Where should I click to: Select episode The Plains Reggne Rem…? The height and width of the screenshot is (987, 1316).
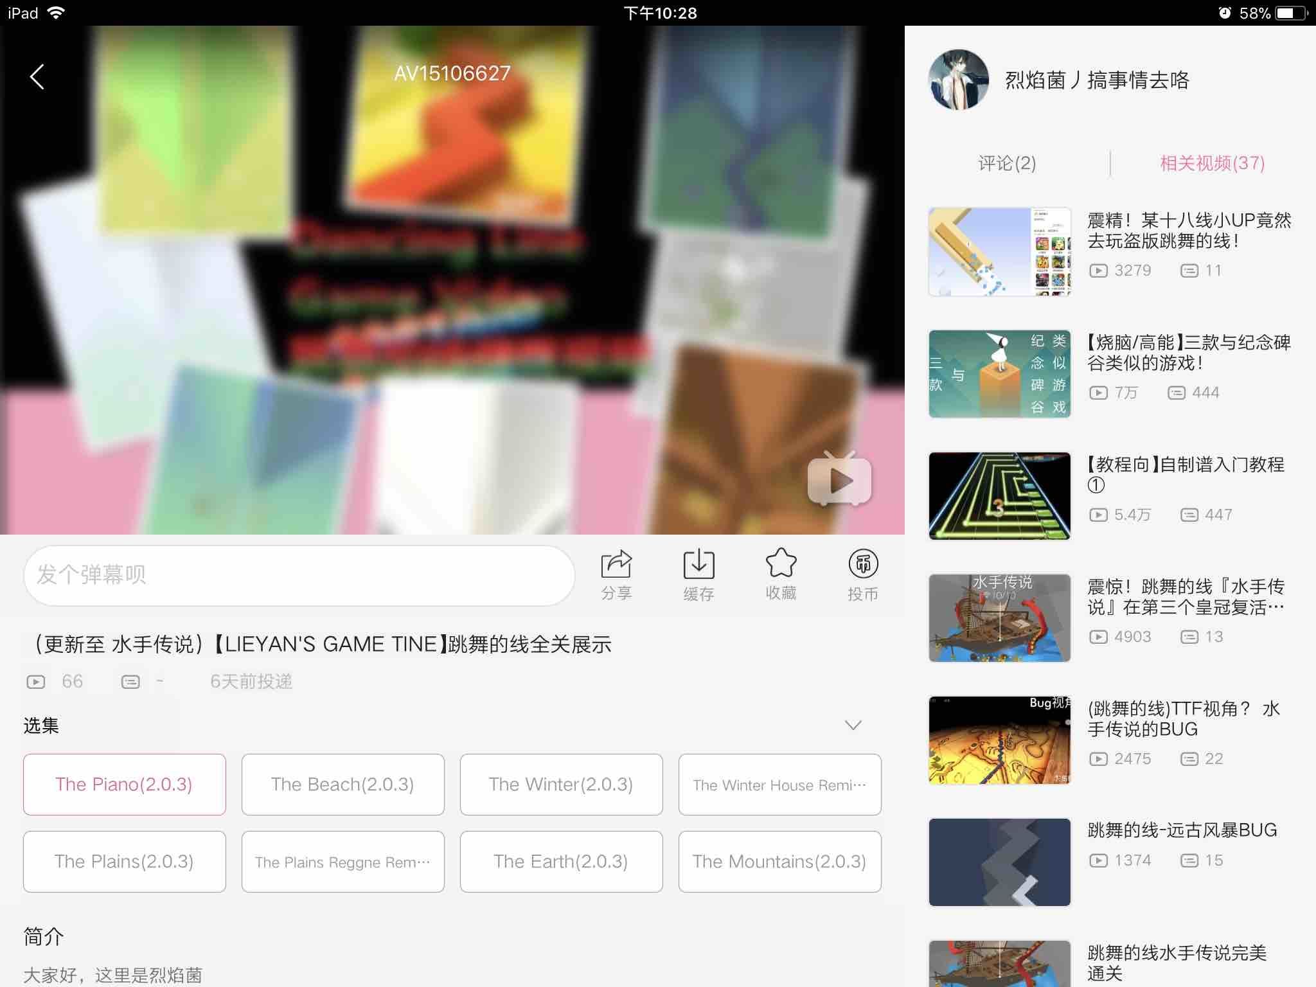pyautogui.click(x=343, y=862)
